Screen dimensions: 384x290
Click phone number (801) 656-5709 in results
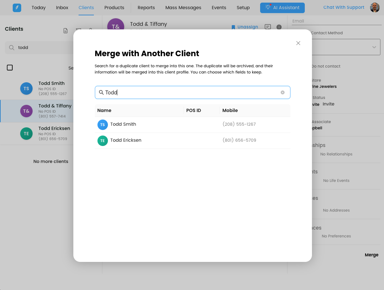point(239,140)
